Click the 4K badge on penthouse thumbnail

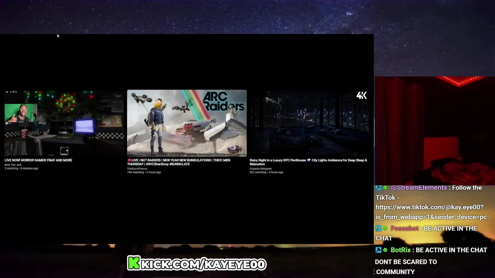[362, 95]
